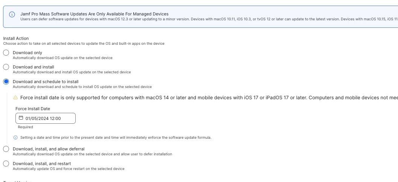Select the Download only radio button
Viewport: 398px width, 182px height.
pos(6,53)
